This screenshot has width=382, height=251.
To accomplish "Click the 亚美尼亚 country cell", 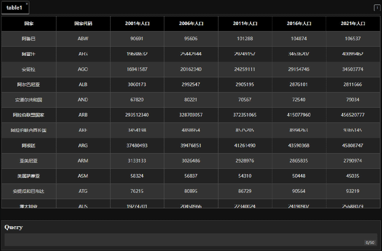I will click(x=29, y=161).
